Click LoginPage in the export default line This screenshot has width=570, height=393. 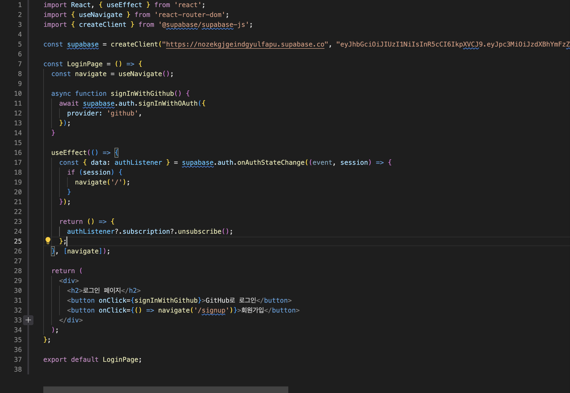click(x=120, y=360)
